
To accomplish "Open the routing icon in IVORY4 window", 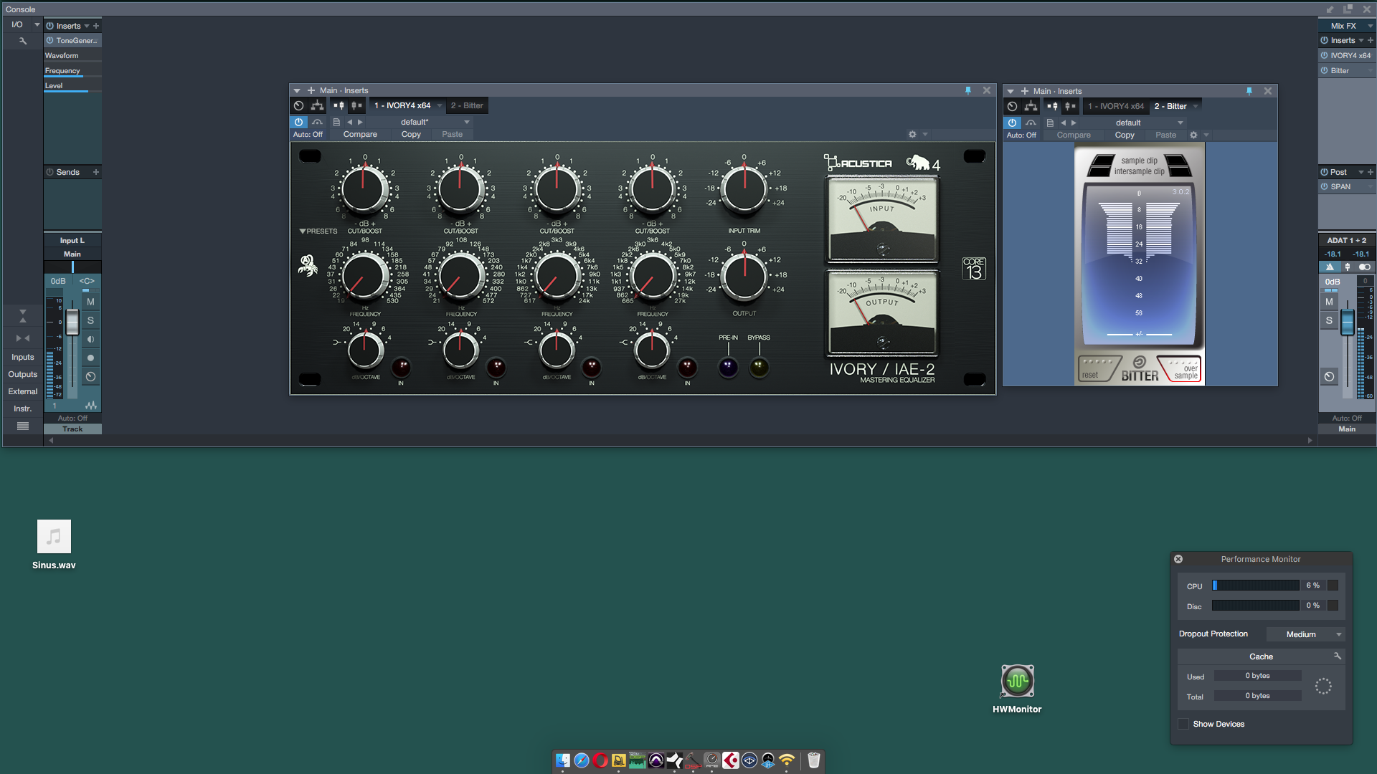I will tap(317, 105).
